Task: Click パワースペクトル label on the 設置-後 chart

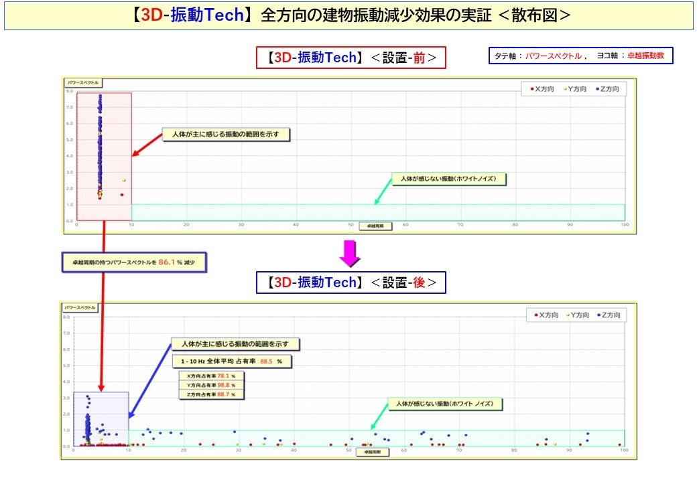Action: pos(80,307)
